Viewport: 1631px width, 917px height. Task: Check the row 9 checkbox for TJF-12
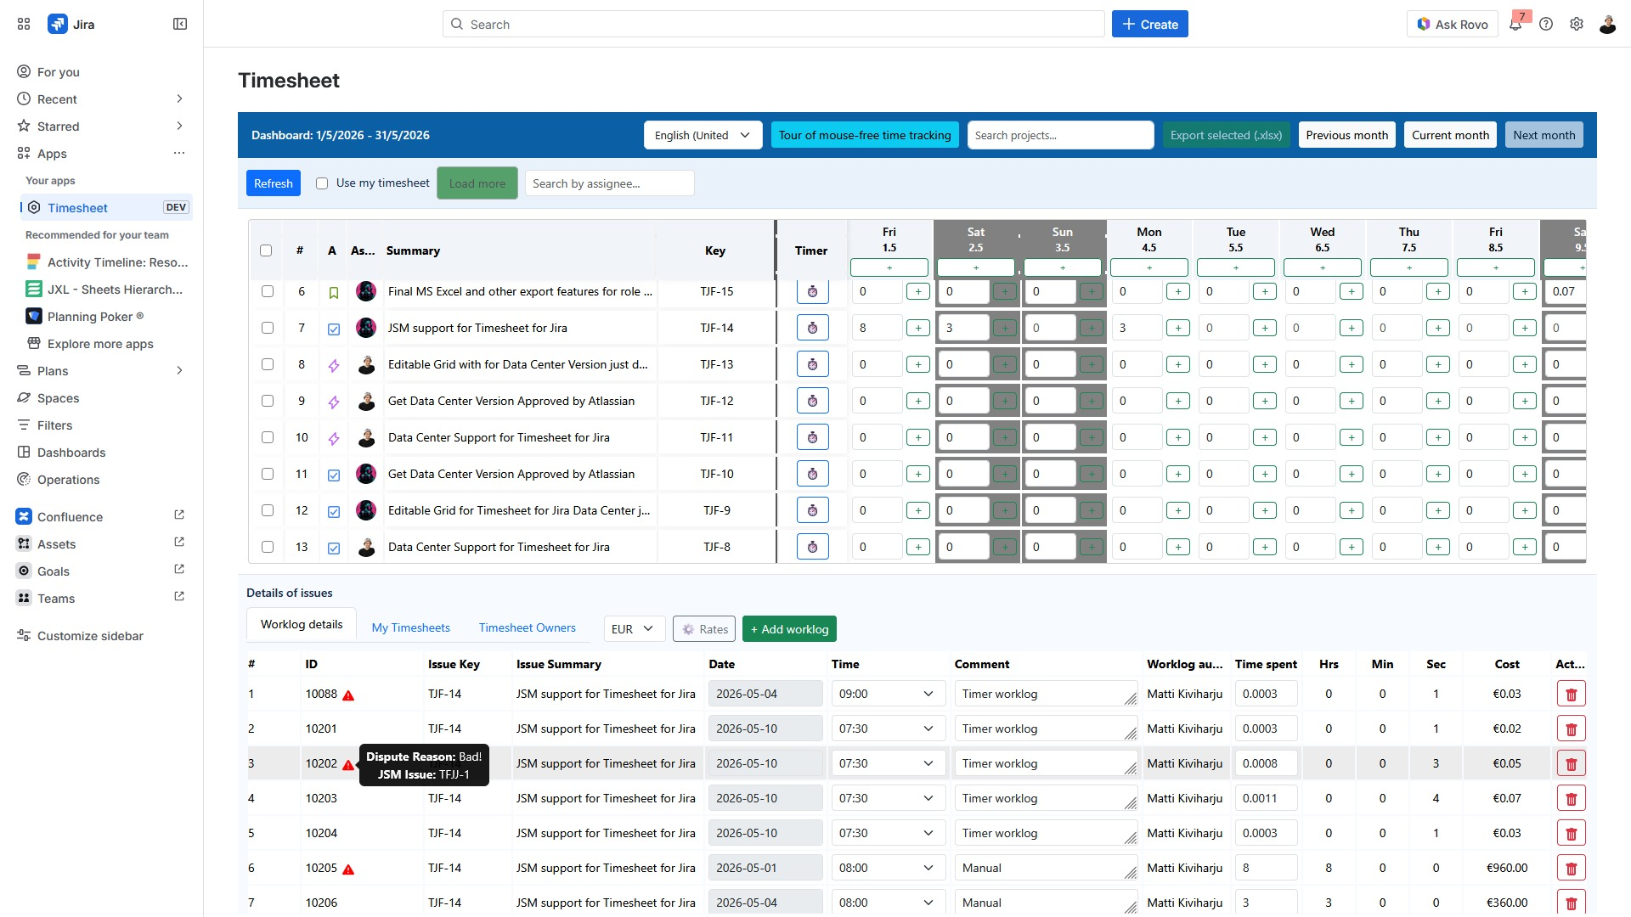coord(268,401)
